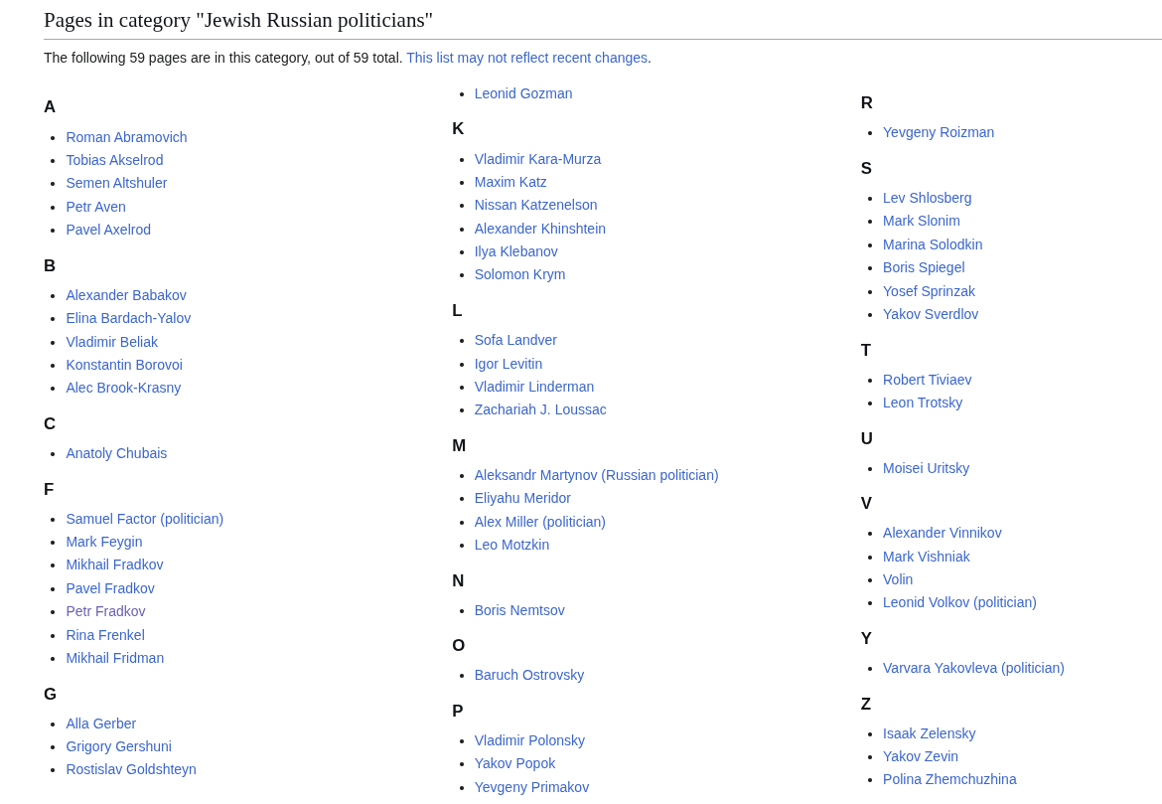The width and height of the screenshot is (1162, 804).
Task: Go to Varvara Yakovleva (politician) page
Action: click(x=973, y=668)
